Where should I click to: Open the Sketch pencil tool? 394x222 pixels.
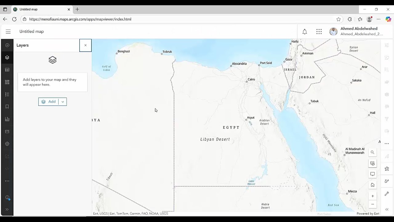point(387,181)
